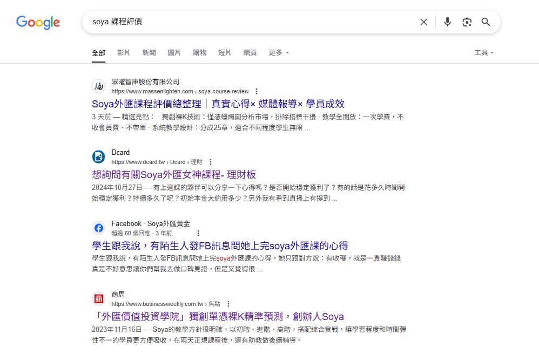
Task: Open the 工具 dropdown
Action: [x=484, y=52]
